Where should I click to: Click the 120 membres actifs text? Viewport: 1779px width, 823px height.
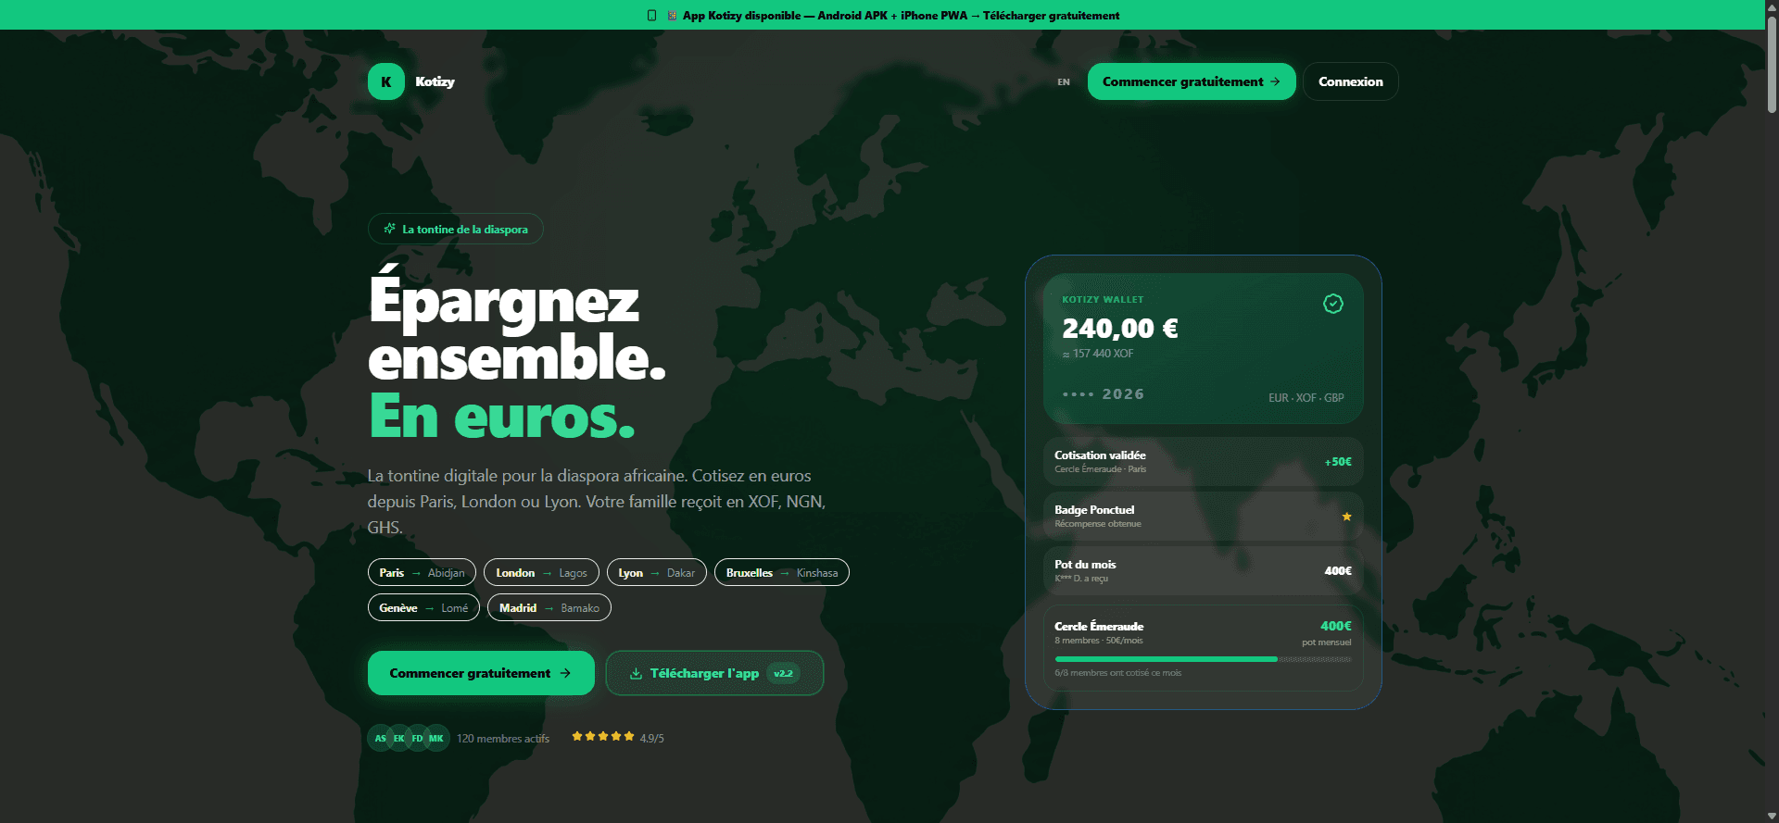click(x=503, y=739)
